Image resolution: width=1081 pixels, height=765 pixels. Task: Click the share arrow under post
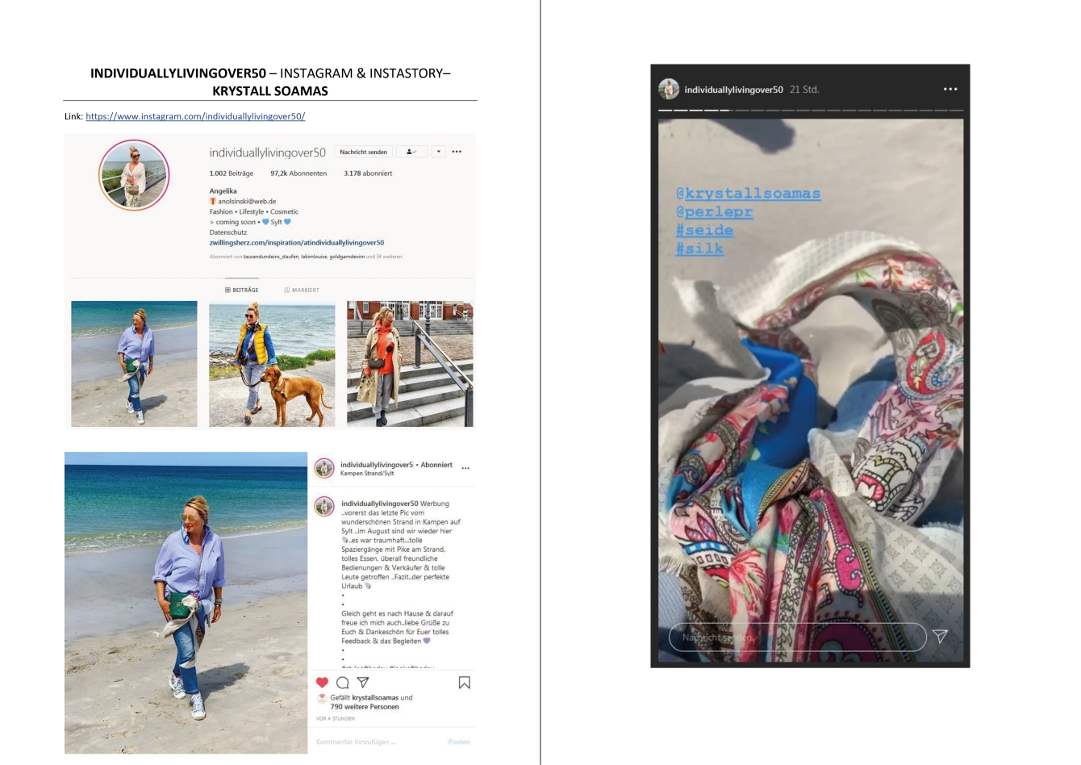coord(363,683)
